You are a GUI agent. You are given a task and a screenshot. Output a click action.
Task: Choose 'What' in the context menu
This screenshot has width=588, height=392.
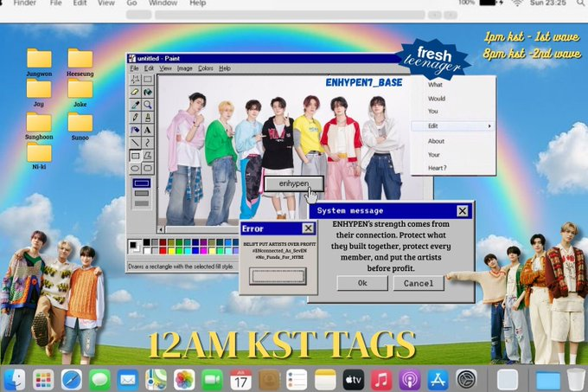(435, 85)
